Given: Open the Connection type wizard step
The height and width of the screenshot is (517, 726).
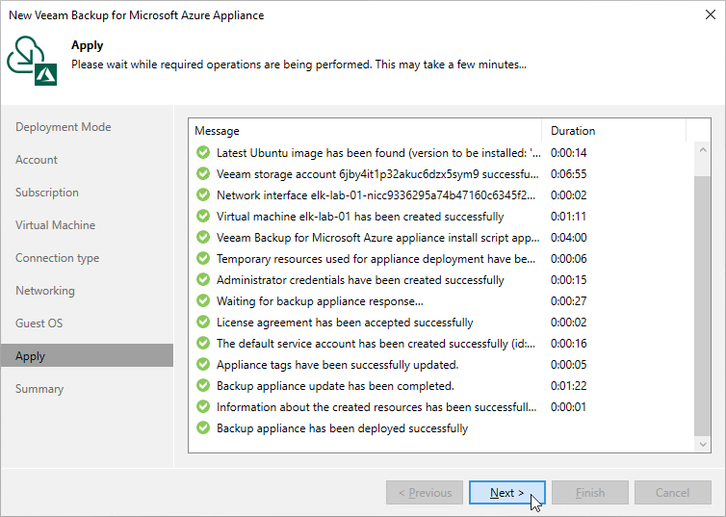Looking at the screenshot, I should [57, 258].
